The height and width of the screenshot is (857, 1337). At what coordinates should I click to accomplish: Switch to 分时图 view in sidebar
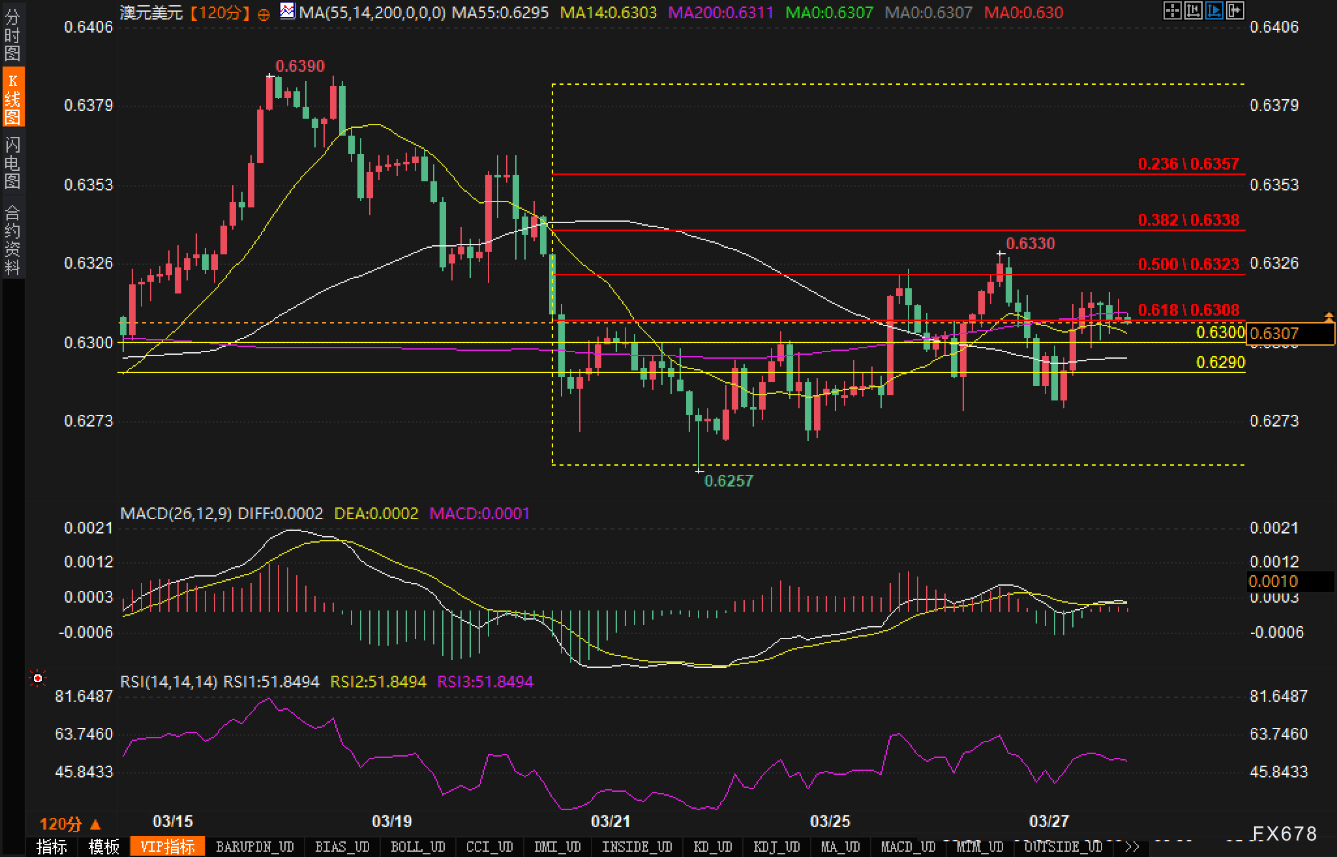point(12,35)
